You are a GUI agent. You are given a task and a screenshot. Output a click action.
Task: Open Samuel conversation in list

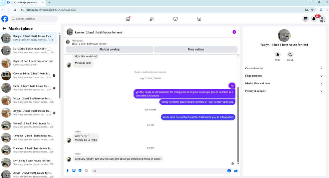(x=28, y=125)
